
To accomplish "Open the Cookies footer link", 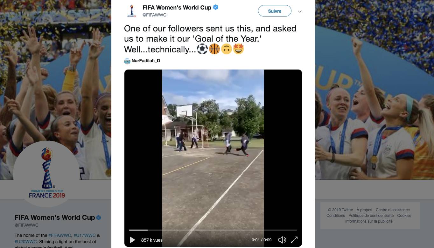I will [404, 216].
